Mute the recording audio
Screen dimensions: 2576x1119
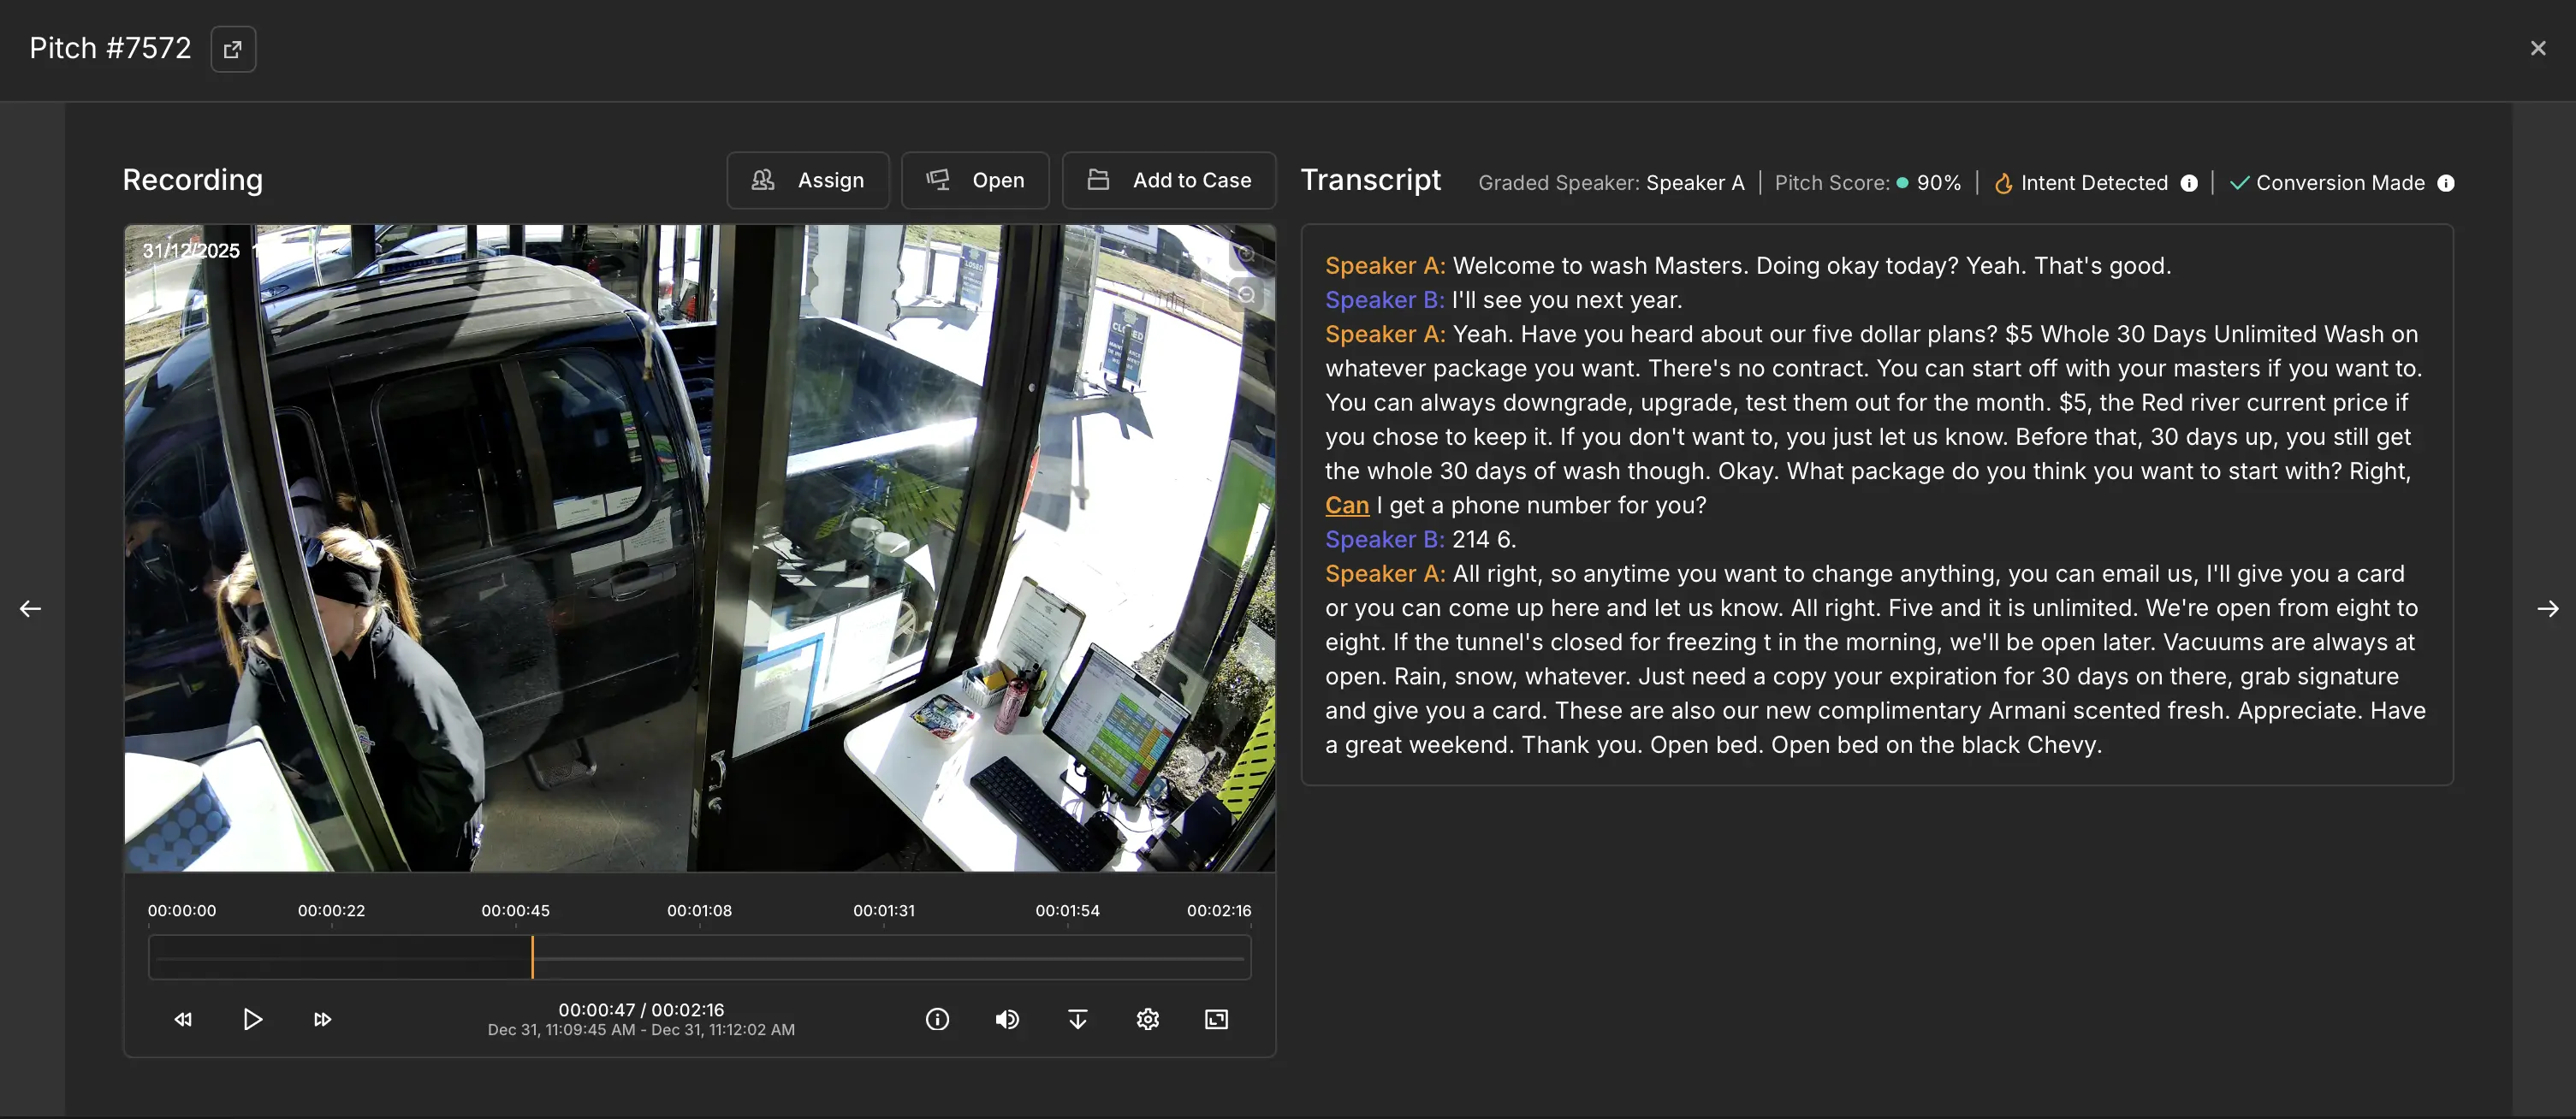tap(1007, 1019)
